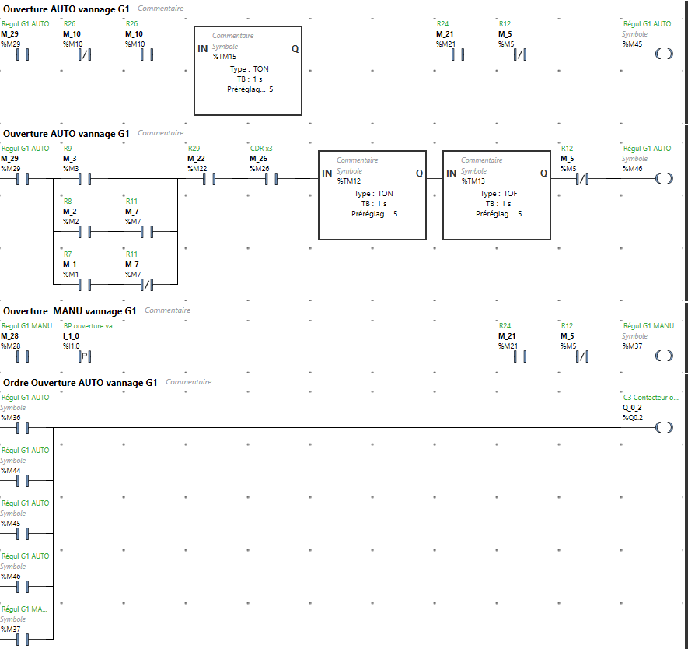Click the "Ouverture MANU vannage G1" rung title
The width and height of the screenshot is (688, 649).
[x=70, y=311]
